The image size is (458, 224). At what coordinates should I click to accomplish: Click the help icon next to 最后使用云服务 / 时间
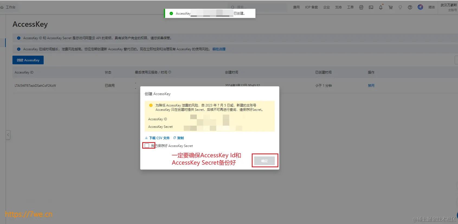click(x=170, y=72)
